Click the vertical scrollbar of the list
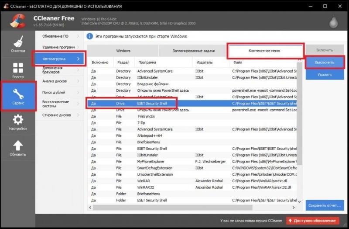This screenshot has height=229, width=349. (299, 131)
